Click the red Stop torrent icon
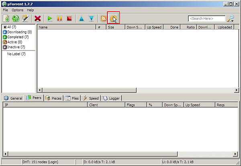241x166 pixels. click(69, 18)
